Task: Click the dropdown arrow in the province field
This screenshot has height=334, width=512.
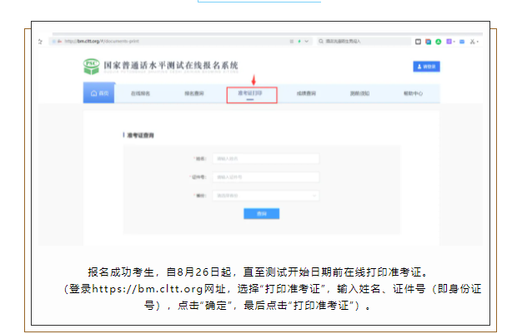Action: pyautogui.click(x=314, y=196)
